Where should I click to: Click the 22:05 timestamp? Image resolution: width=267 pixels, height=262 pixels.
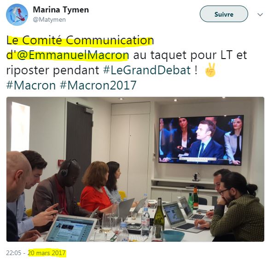click(x=14, y=253)
